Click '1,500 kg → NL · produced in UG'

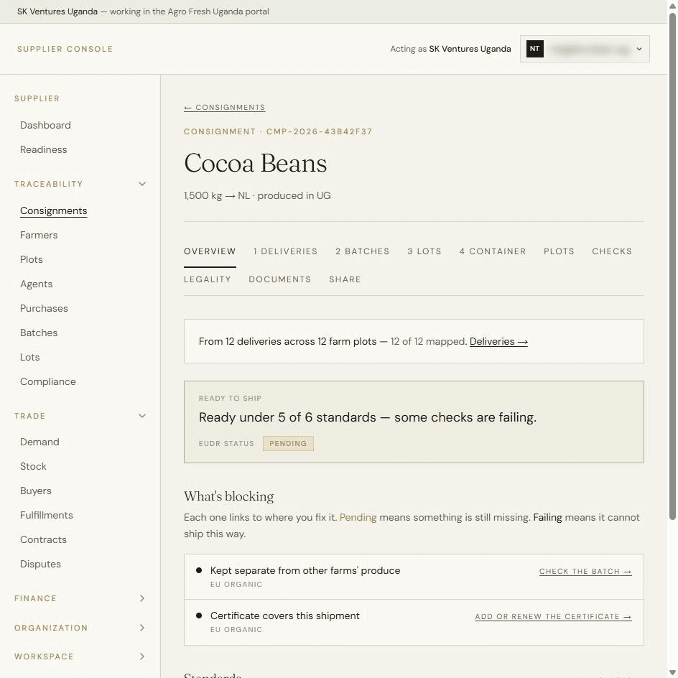257,196
